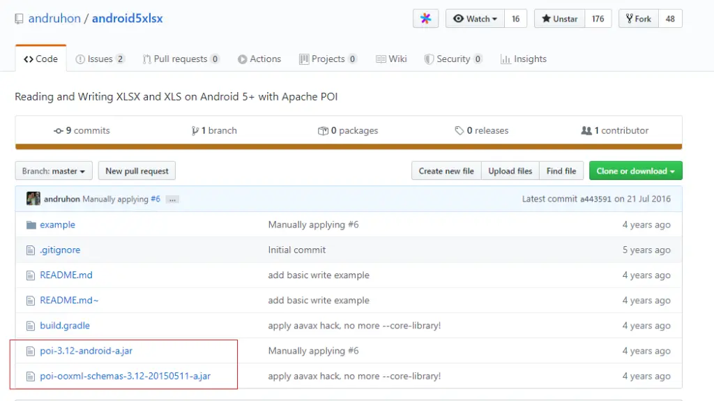
Task: Open the example folder
Action: [57, 225]
